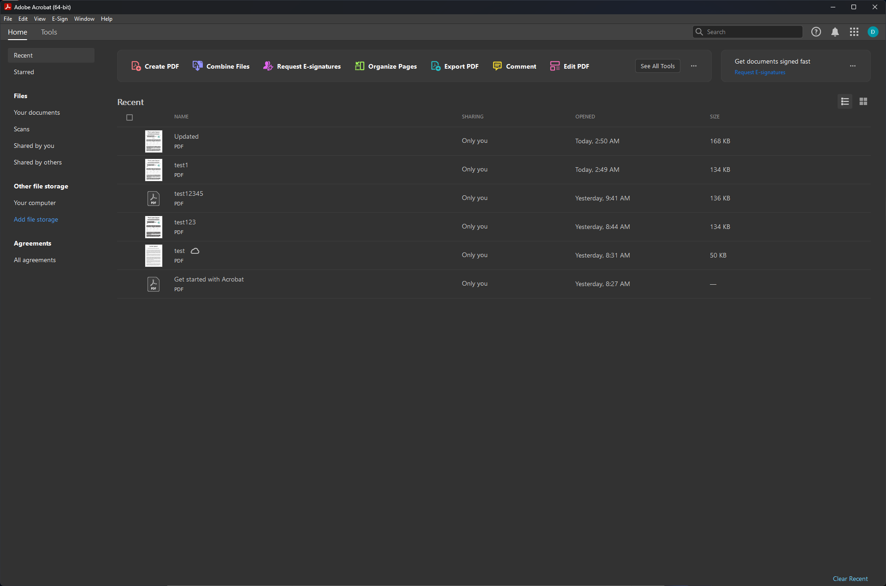The height and width of the screenshot is (586, 886).
Task: Click the Create PDF tool icon
Action: (136, 66)
